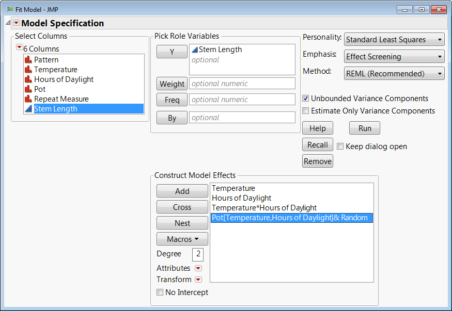Viewport: 452px width, 311px height.
Task: Select the Stem Length column
Action: 55,109
